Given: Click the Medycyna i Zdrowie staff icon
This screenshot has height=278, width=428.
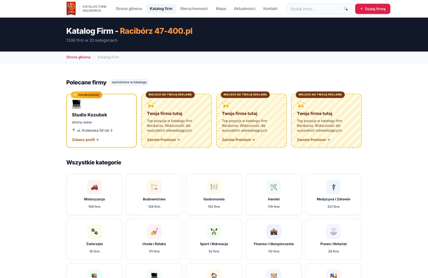Looking at the screenshot, I should 333,187.
